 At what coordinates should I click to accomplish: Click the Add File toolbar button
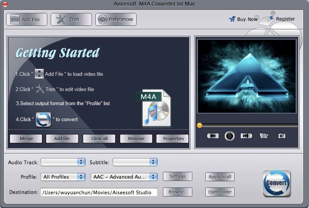tap(27, 19)
